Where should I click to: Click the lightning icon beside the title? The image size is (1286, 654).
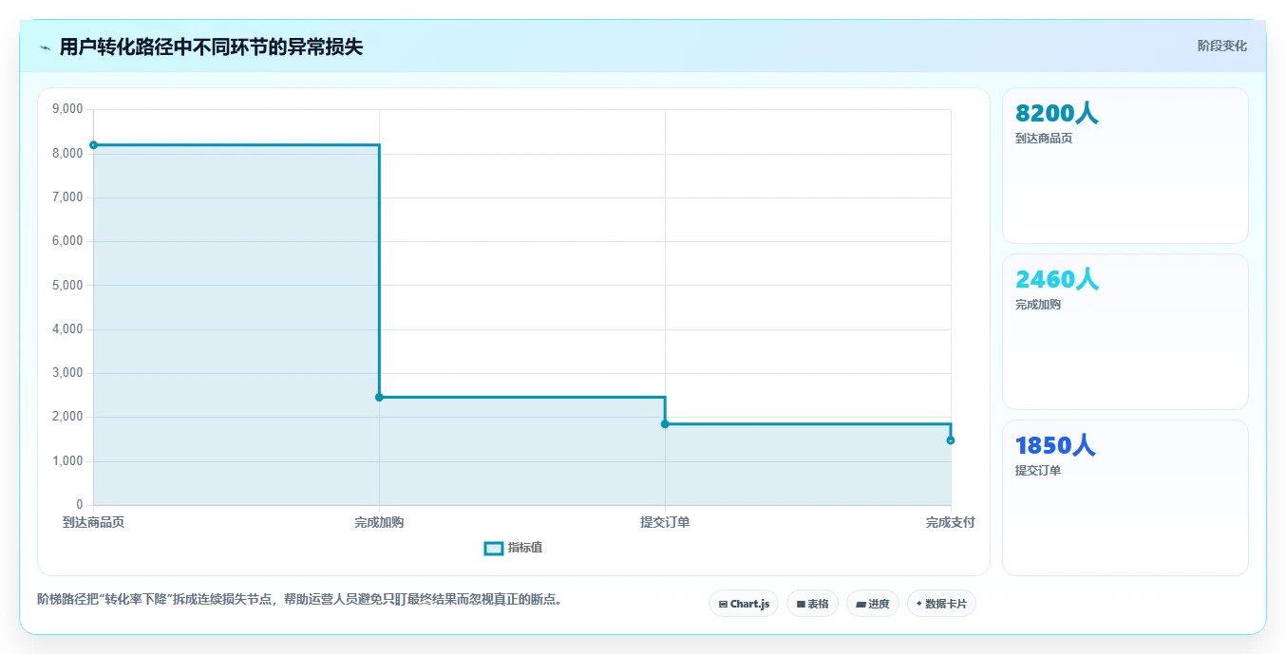pos(45,47)
